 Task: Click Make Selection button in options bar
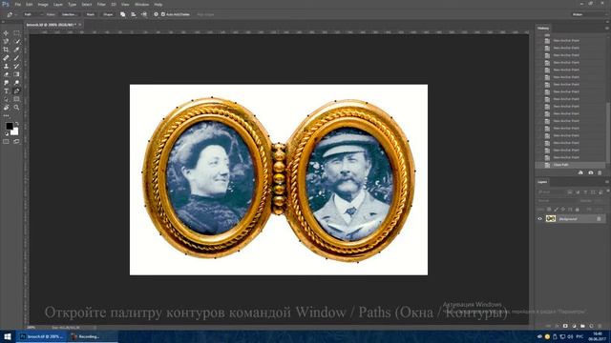coord(70,14)
